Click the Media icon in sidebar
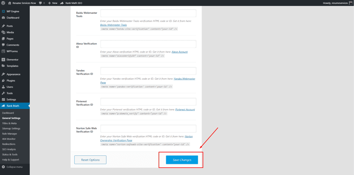Screen dimensions: 354x175 coord(3,32)
